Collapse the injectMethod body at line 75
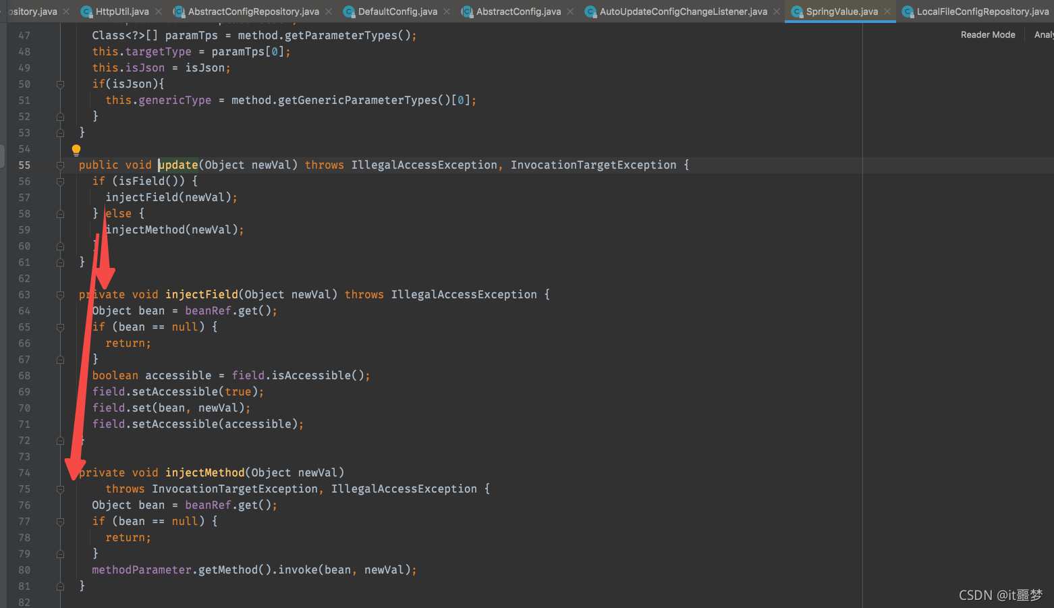 [60, 489]
